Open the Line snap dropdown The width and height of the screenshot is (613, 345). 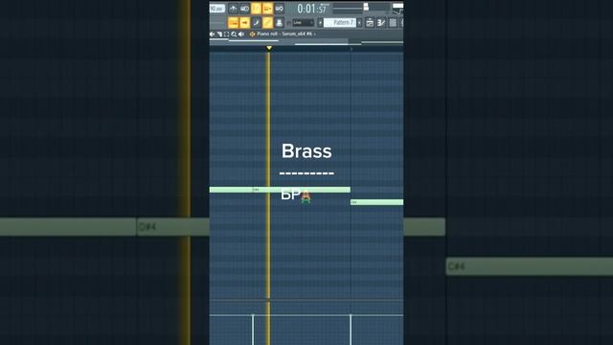(303, 23)
